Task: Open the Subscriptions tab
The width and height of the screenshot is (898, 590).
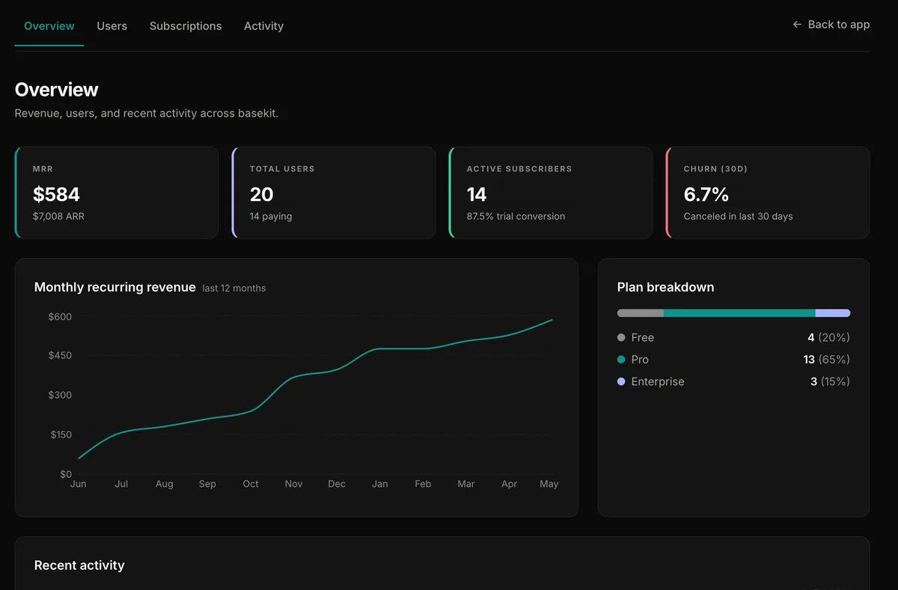Action: [x=186, y=26]
